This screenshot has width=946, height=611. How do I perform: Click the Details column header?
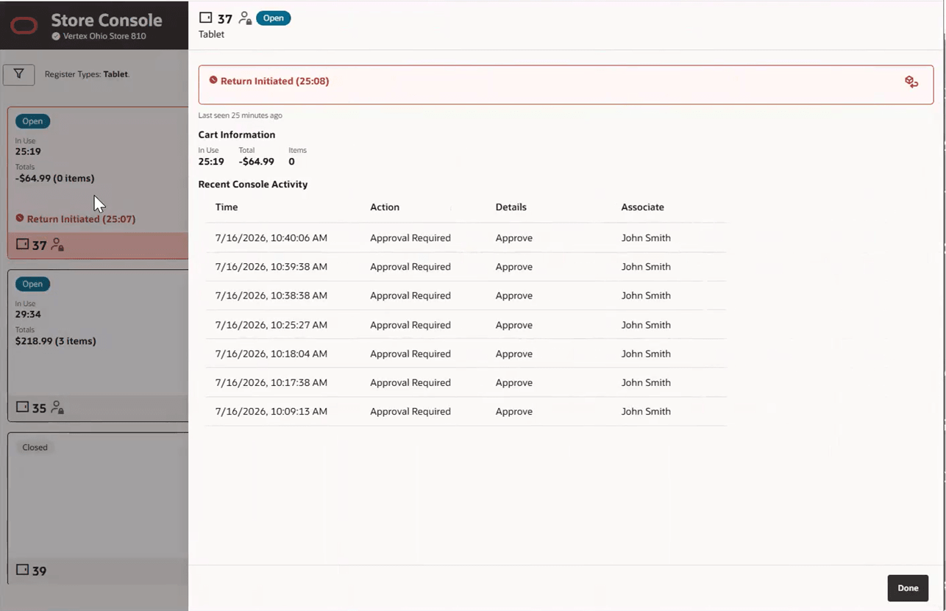511,207
